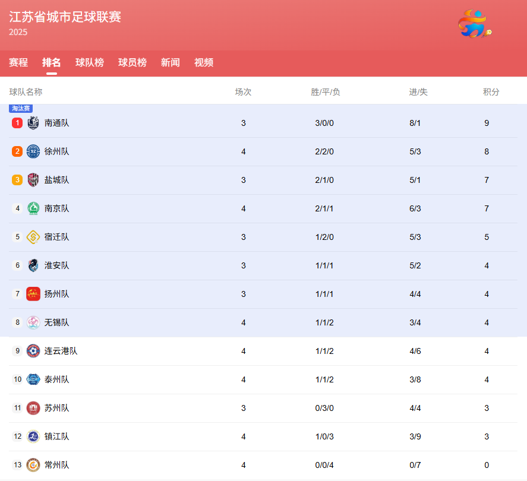Open 南京队 team name link
This screenshot has height=481, width=527.
click(57, 208)
